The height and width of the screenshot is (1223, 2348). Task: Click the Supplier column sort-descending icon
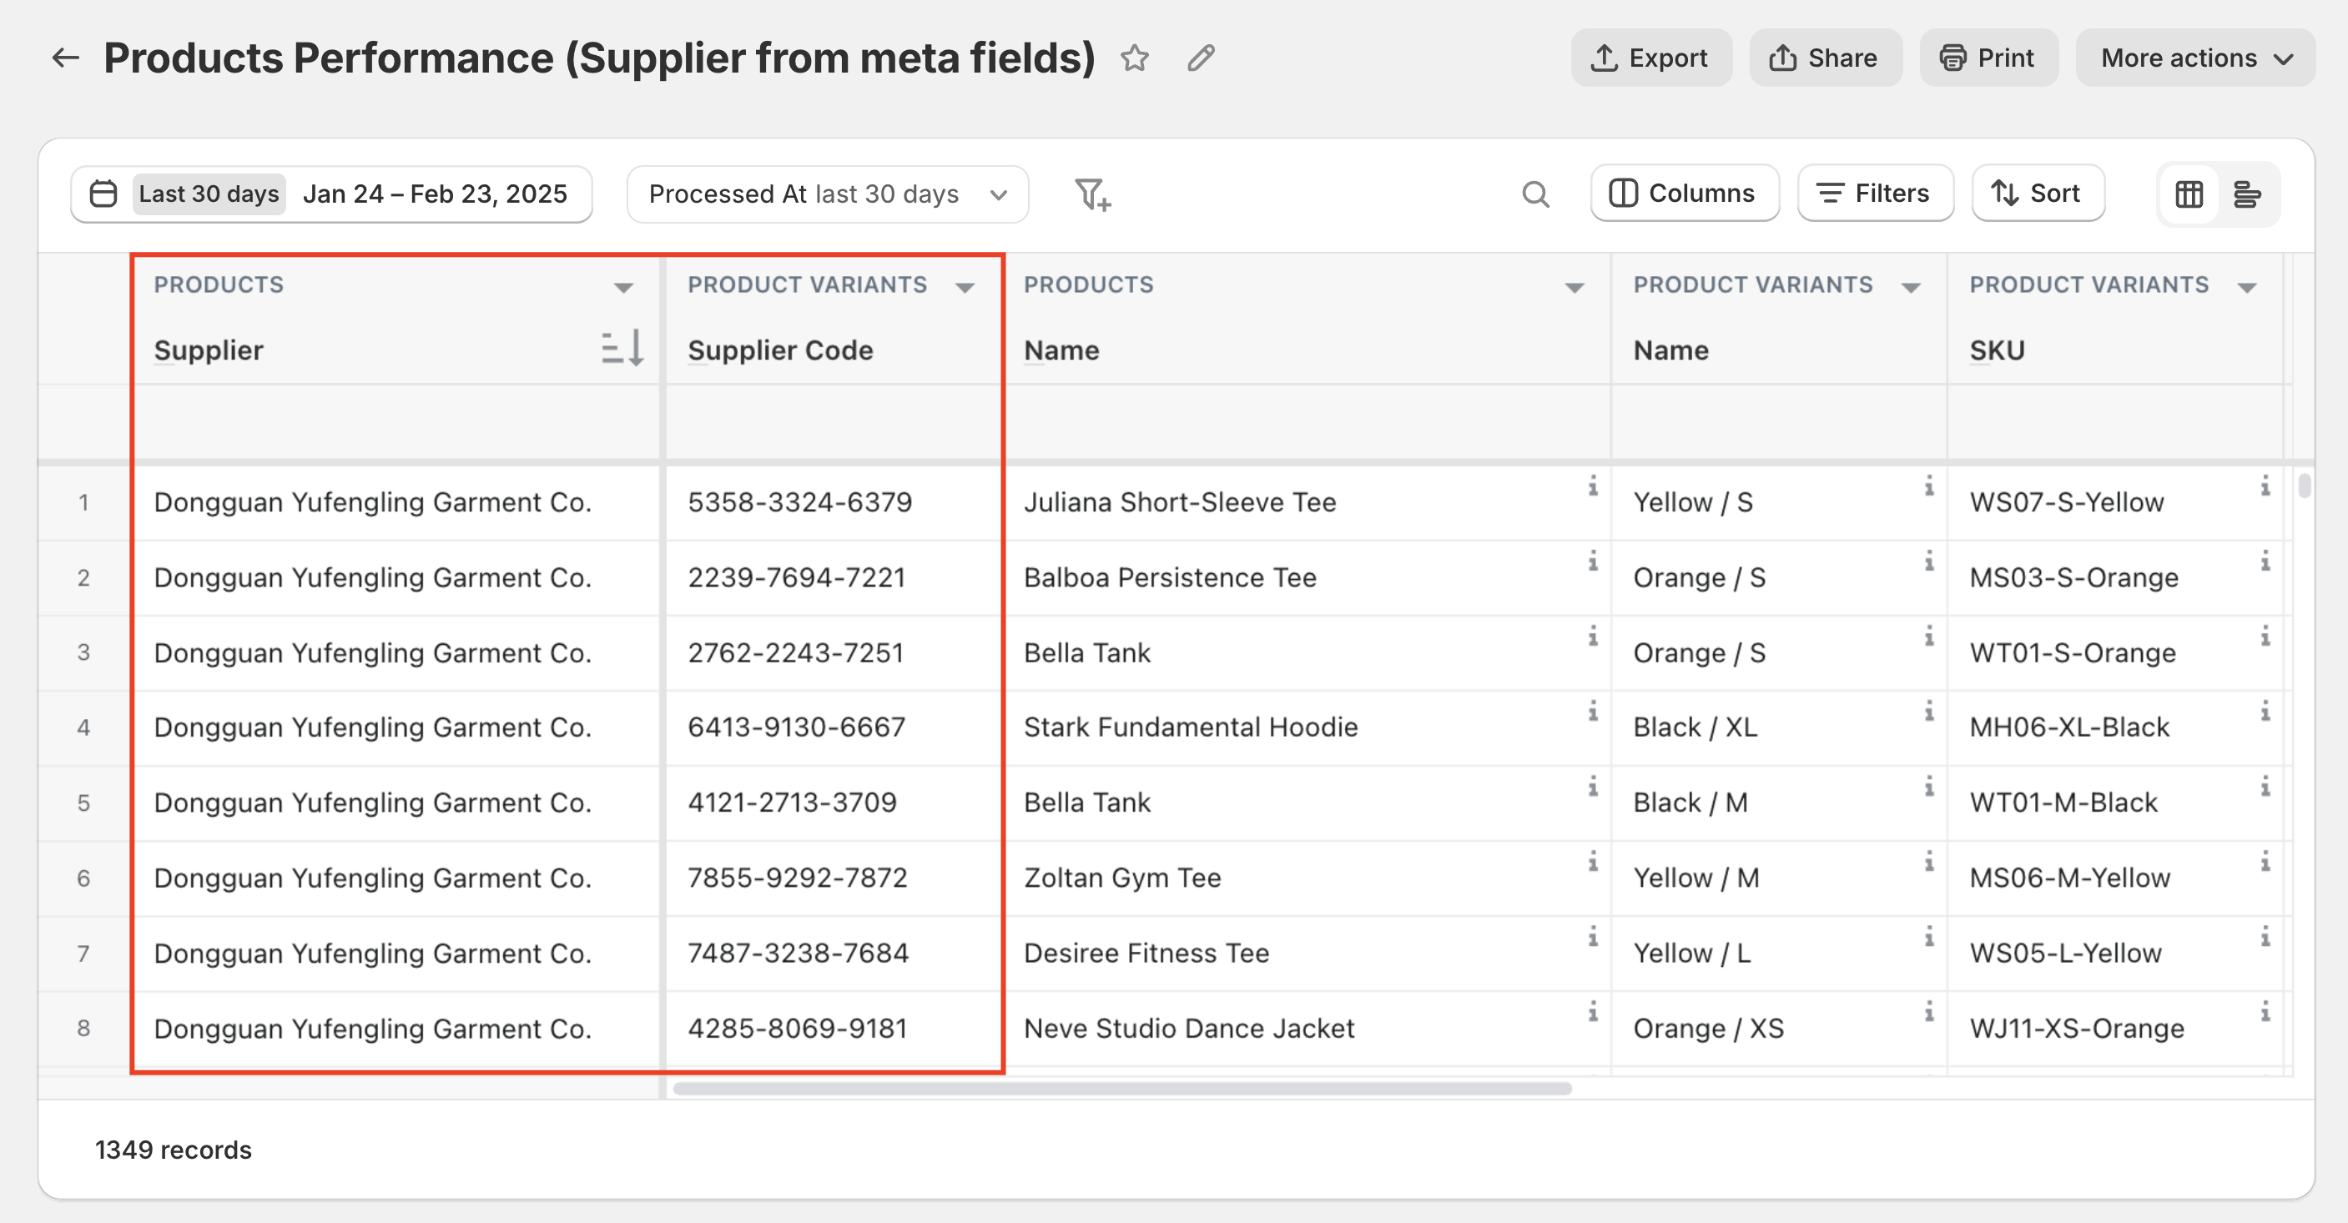tap(622, 348)
